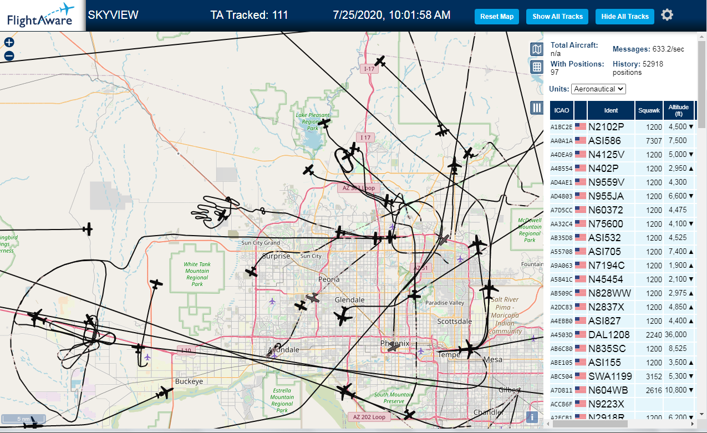
Task: Select aircraft near White Tank Mountain park
Action: (x=157, y=284)
